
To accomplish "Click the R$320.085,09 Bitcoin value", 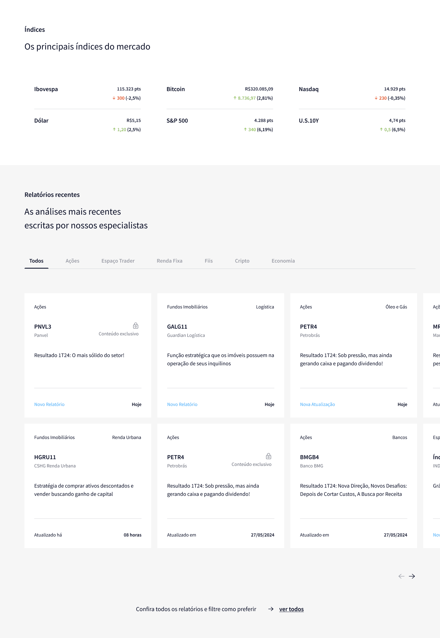I will click(259, 89).
